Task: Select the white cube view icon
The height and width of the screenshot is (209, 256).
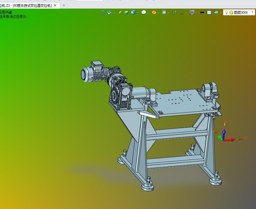Action: 143,12
